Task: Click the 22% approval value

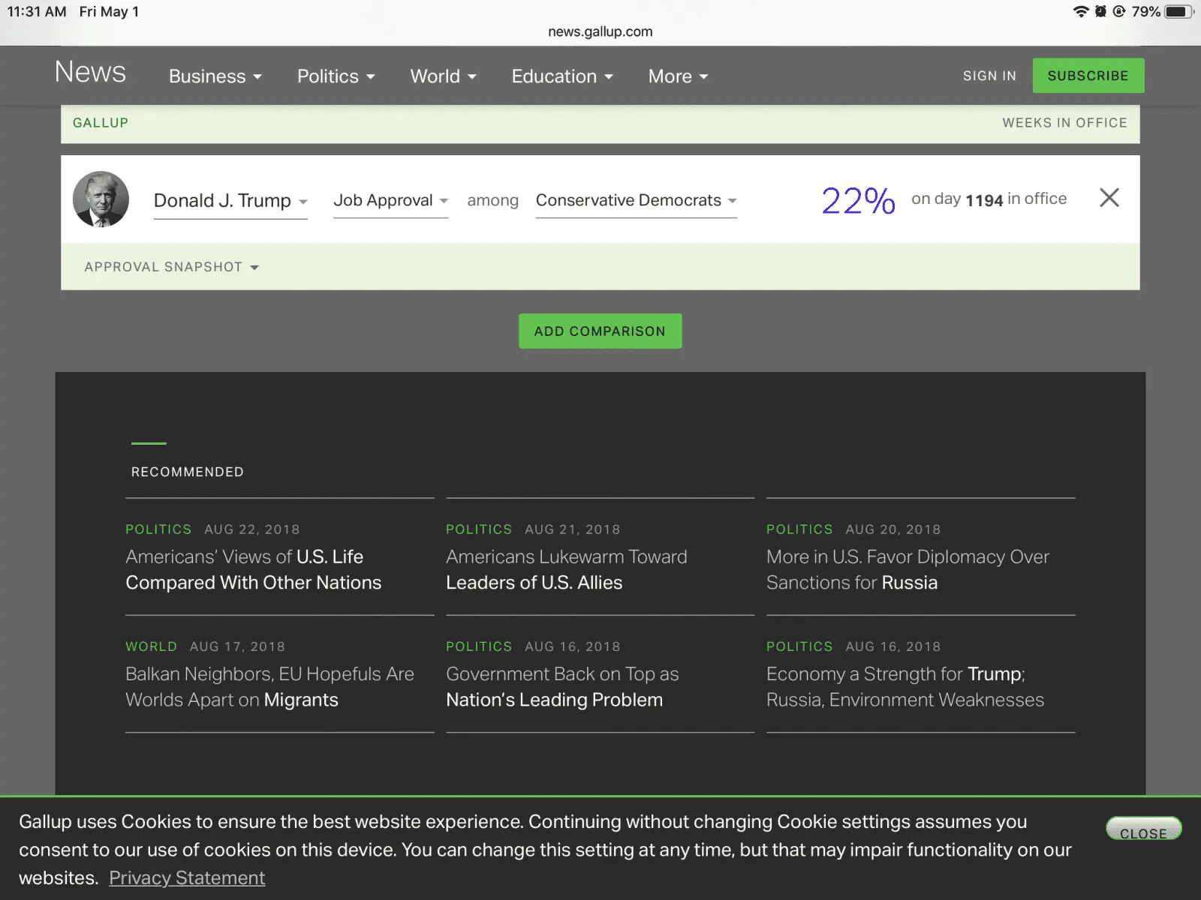Action: [858, 200]
